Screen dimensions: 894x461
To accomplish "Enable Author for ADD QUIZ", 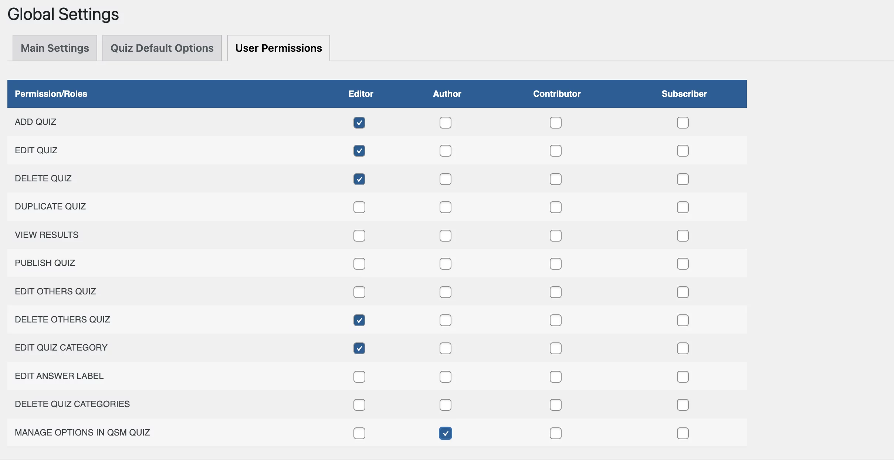I will tap(446, 123).
